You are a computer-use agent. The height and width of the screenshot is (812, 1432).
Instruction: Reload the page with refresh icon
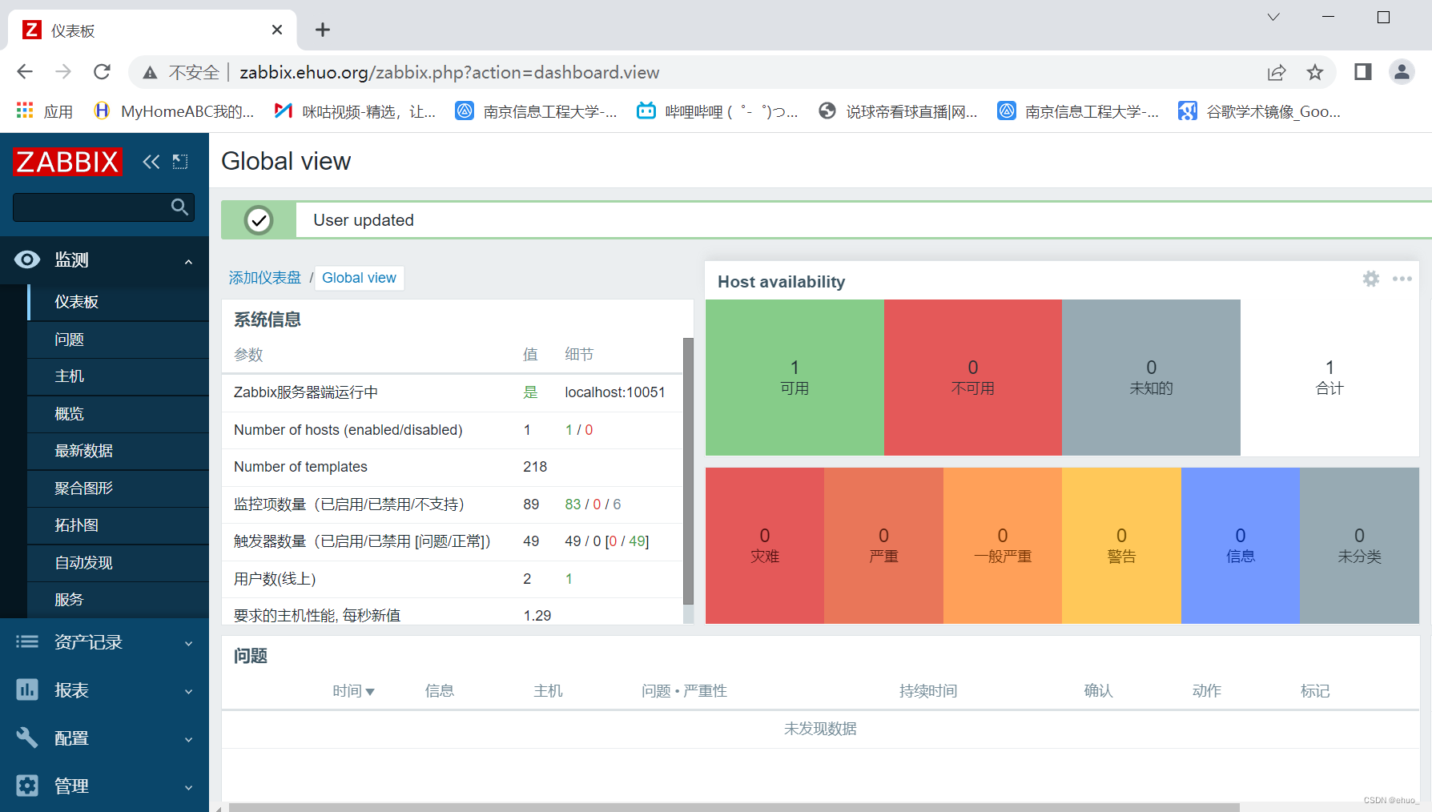tap(102, 72)
